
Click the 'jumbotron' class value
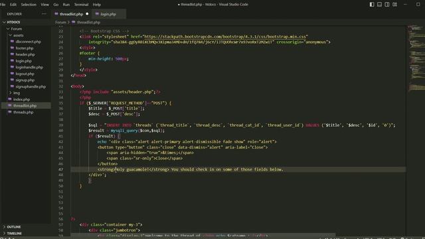(x=127, y=230)
